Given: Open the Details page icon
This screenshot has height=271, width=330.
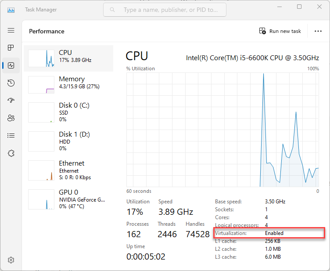Looking at the screenshot, I should pos(11,136).
